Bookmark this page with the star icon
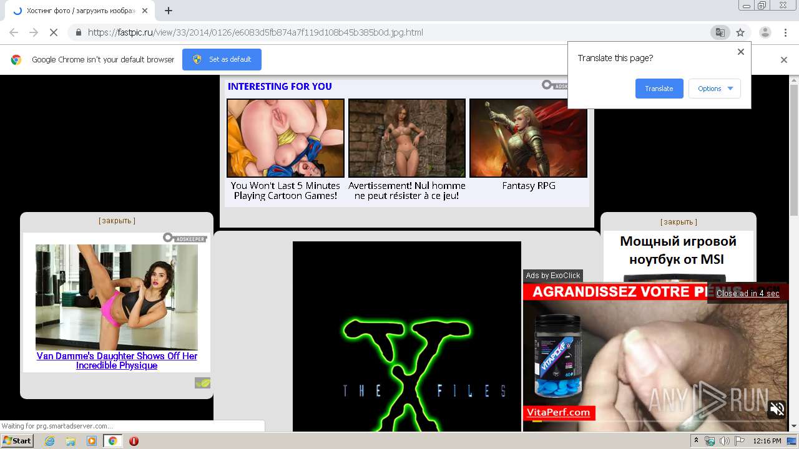This screenshot has width=799, height=449. coord(740,32)
